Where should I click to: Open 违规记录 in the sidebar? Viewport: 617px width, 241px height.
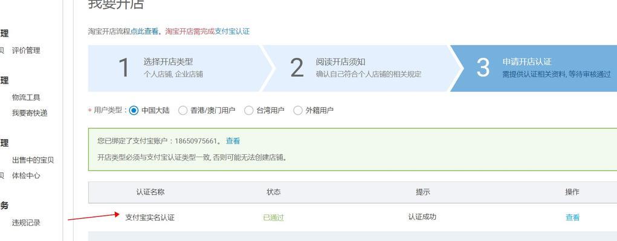(26, 223)
